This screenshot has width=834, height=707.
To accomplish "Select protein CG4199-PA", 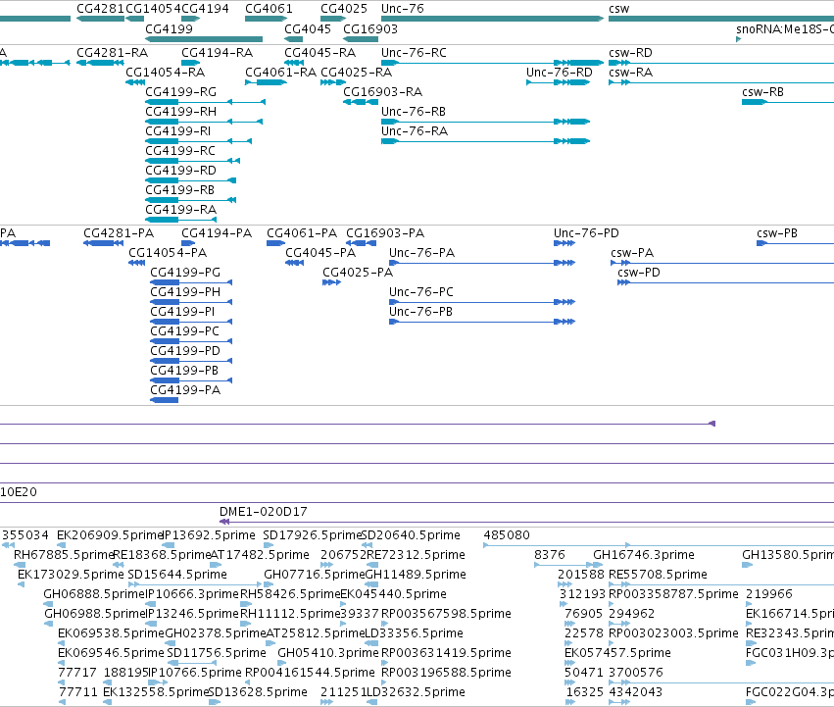I will point(165,400).
